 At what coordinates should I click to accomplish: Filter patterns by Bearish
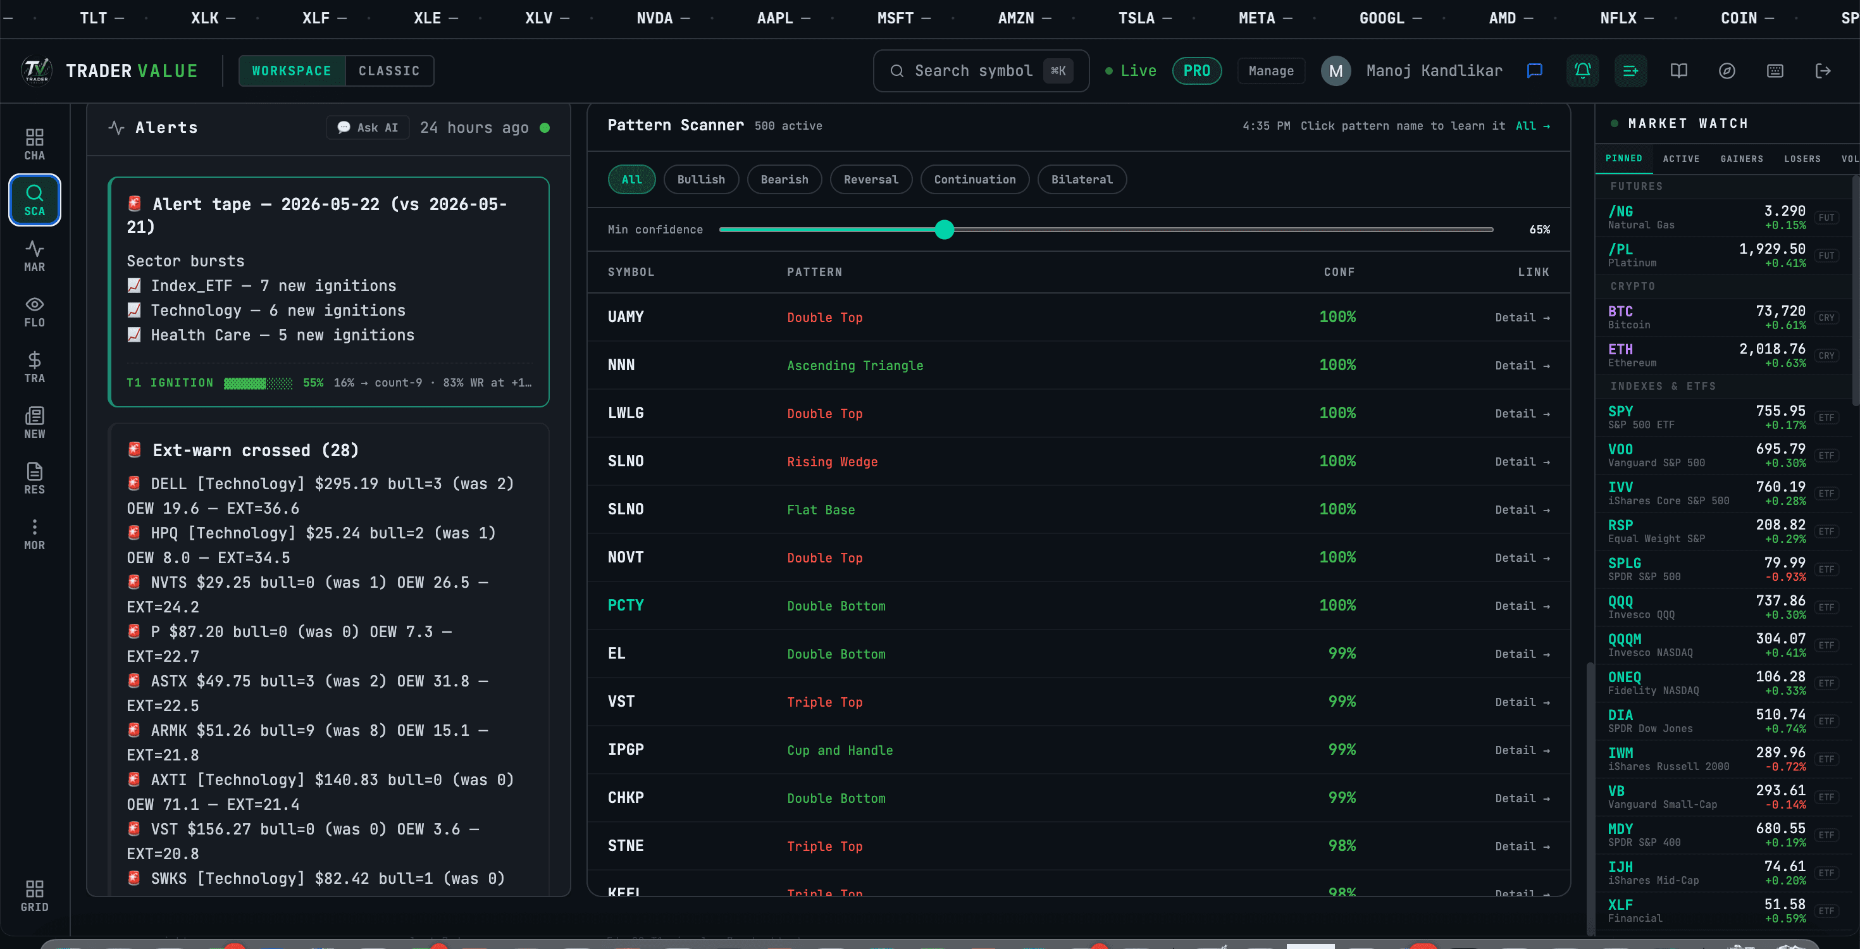(784, 179)
